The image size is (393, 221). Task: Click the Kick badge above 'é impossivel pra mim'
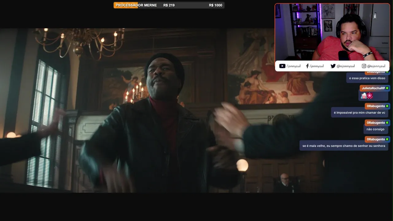[x=387, y=106]
